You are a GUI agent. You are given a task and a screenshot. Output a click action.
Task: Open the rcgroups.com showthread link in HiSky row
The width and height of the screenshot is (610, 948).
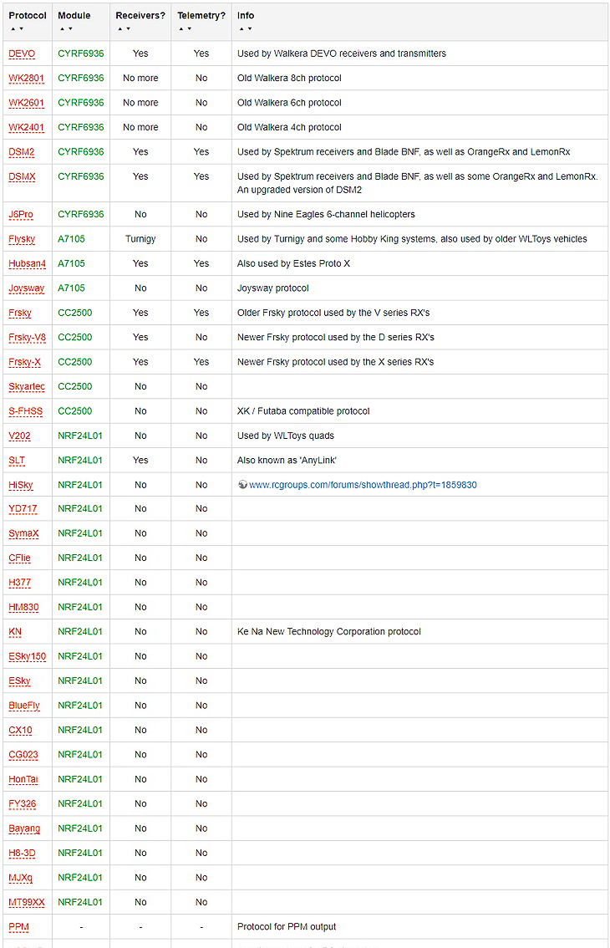point(363,485)
